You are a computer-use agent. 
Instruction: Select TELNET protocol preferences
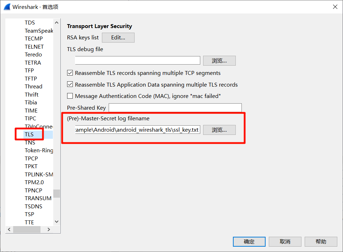(34, 46)
